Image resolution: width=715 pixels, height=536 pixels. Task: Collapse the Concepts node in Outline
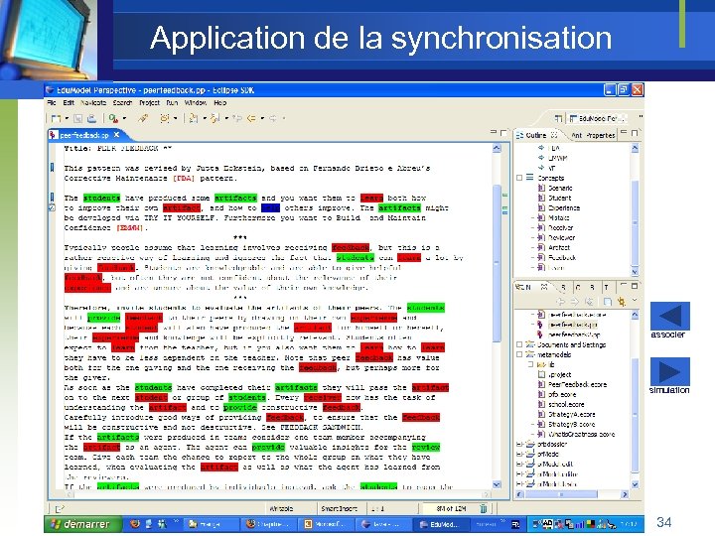(x=519, y=178)
